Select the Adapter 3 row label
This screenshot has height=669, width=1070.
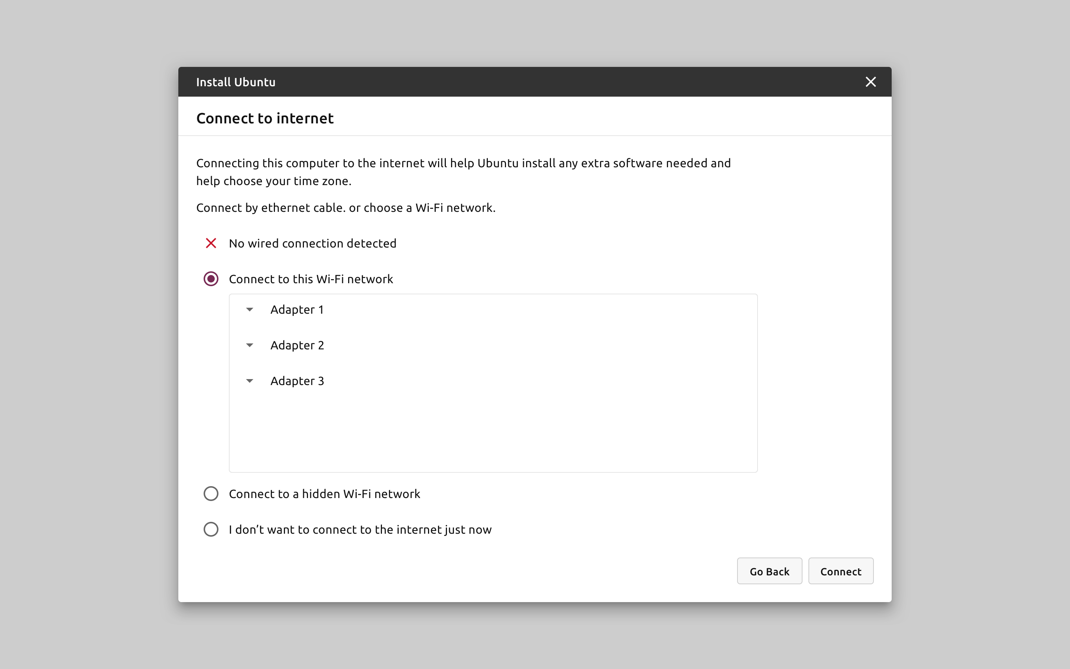click(297, 381)
